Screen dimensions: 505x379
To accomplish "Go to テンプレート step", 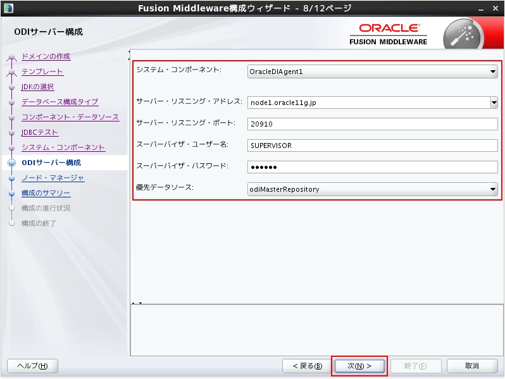I will (42, 71).
